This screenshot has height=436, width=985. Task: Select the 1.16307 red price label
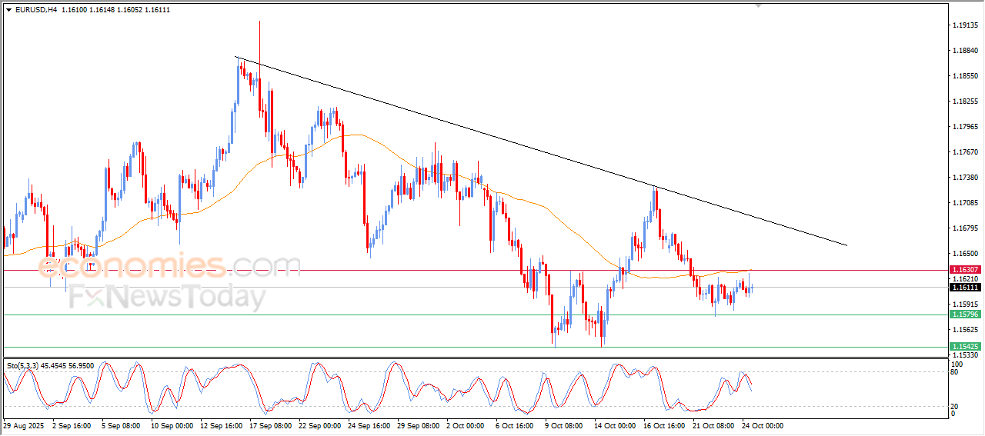pyautogui.click(x=965, y=270)
